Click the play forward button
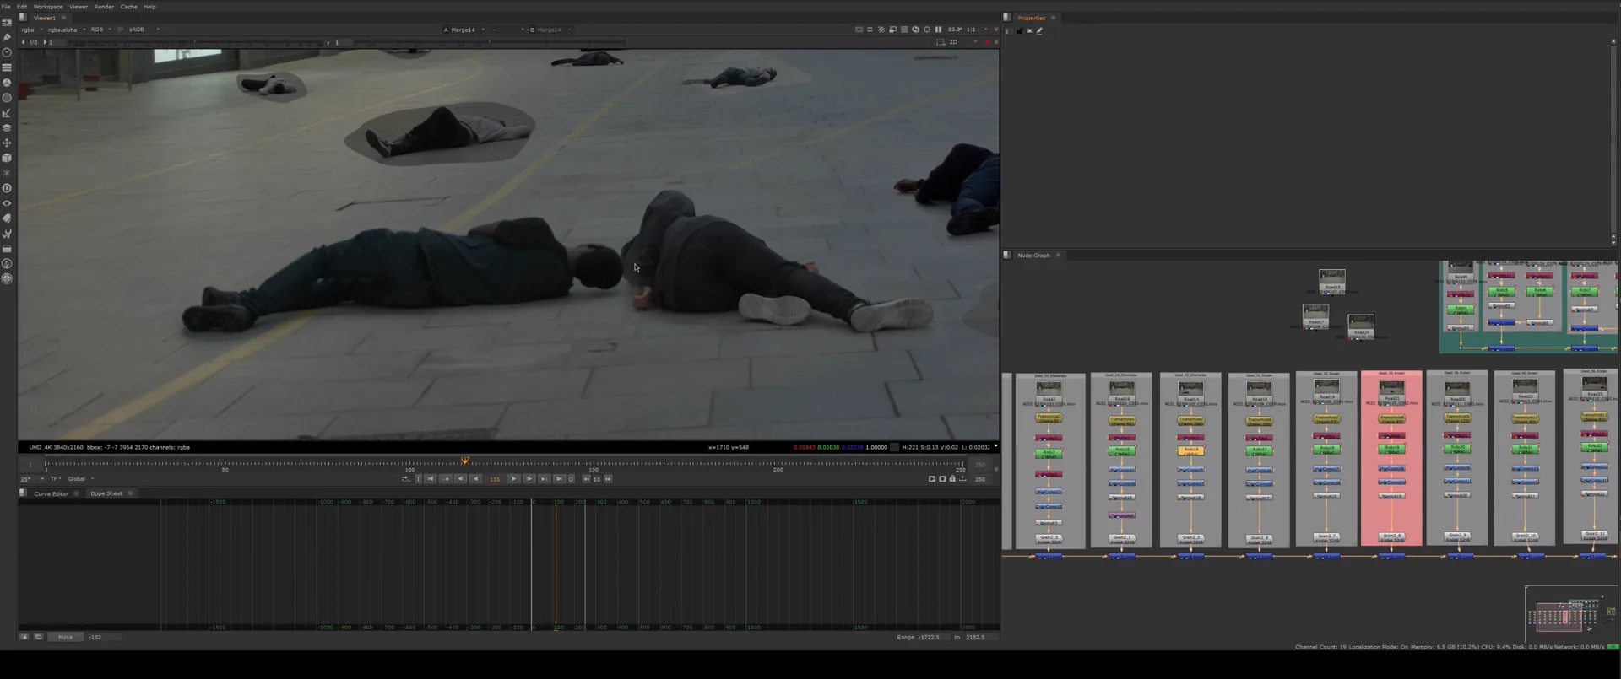 [x=513, y=479]
